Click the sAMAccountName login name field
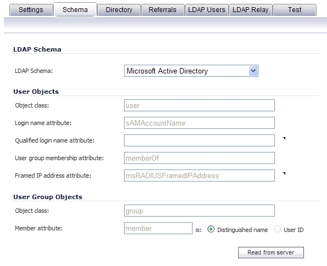This screenshot has width=327, height=266. pyautogui.click(x=199, y=123)
